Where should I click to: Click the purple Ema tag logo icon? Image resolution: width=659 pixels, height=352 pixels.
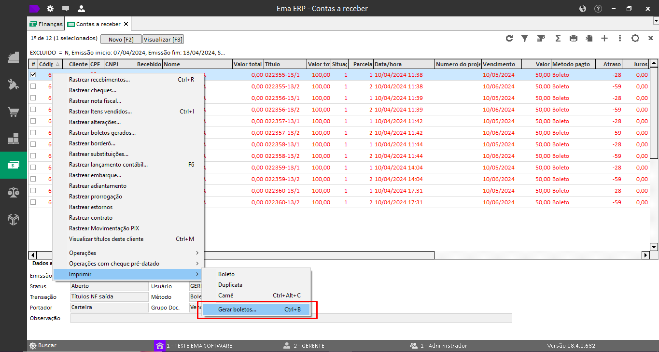(34, 8)
